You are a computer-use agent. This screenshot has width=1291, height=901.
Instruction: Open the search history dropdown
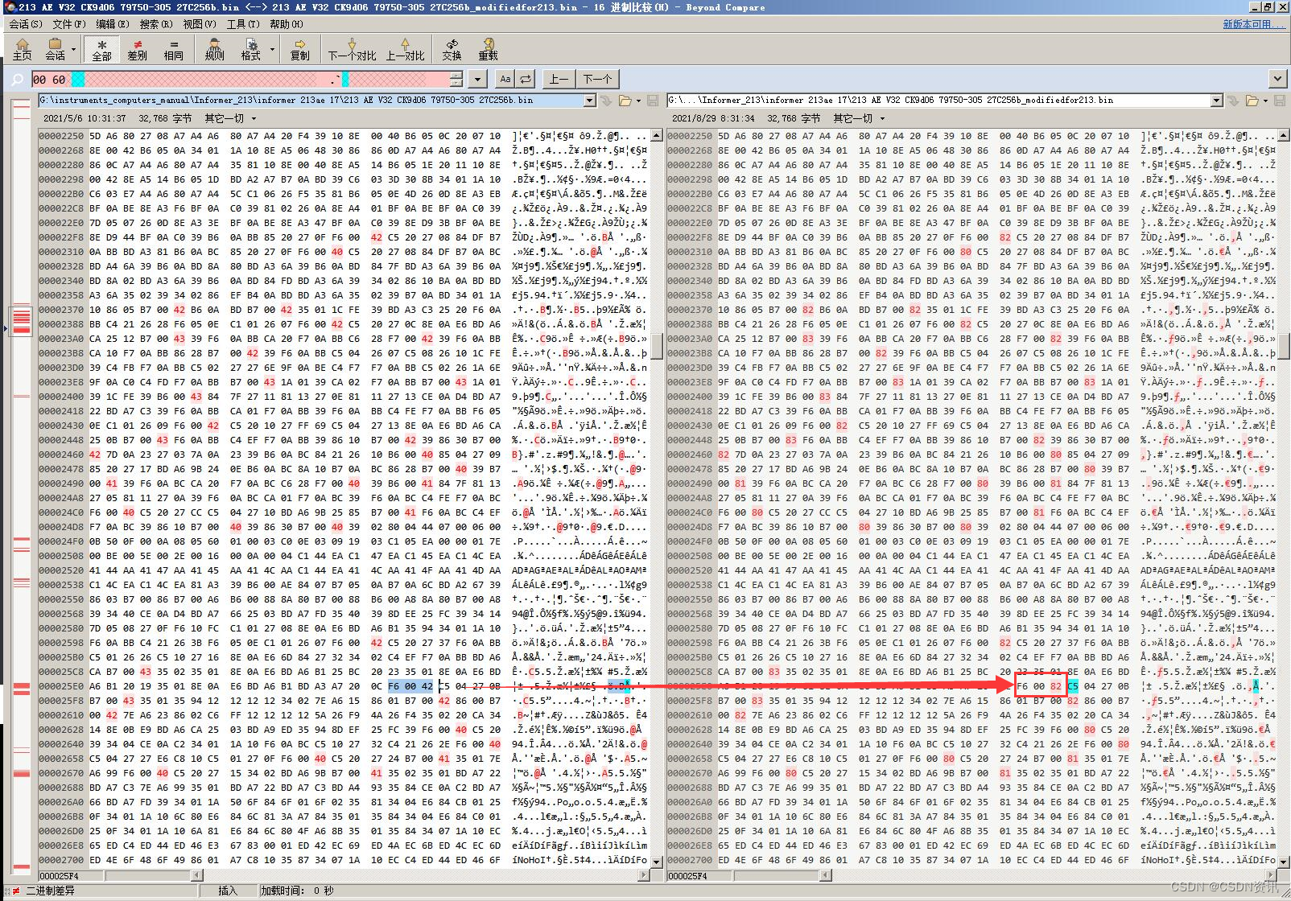click(x=477, y=79)
